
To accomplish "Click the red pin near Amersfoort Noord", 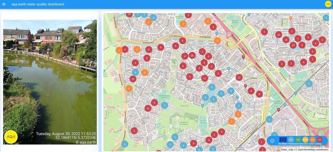I will coord(243,57).
